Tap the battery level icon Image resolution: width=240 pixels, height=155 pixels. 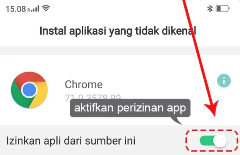[x=223, y=8]
